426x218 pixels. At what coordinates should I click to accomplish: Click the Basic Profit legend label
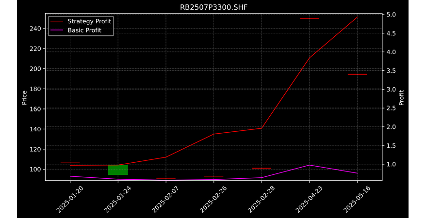(84, 30)
